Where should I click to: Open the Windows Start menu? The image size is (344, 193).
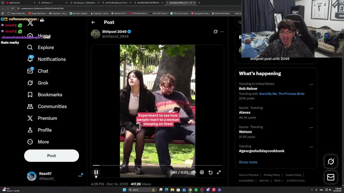[x=124, y=190]
